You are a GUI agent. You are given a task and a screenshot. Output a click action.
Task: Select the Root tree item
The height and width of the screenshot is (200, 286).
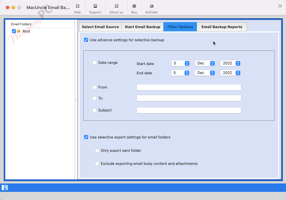tap(26, 31)
